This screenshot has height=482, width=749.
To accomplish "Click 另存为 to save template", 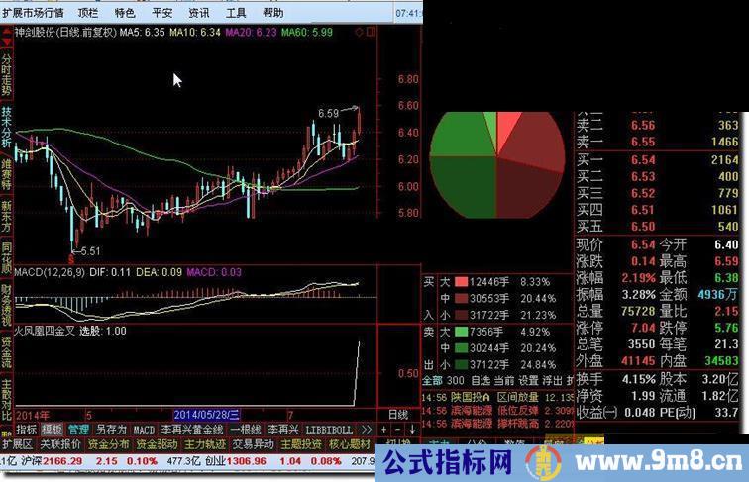I will 111,430.
